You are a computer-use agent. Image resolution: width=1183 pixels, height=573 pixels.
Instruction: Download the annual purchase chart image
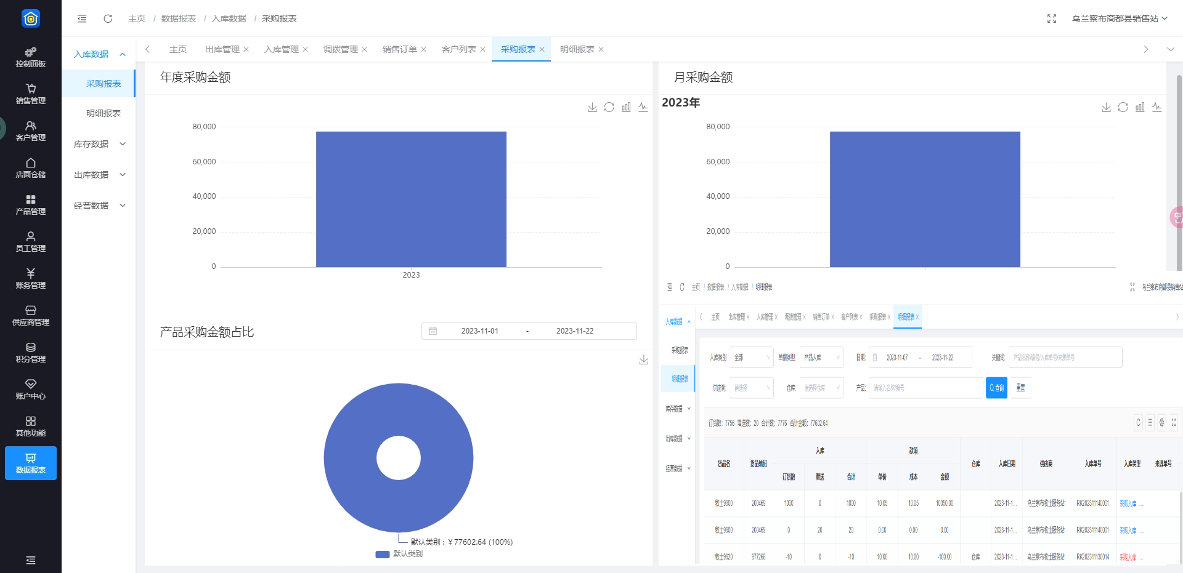point(592,107)
